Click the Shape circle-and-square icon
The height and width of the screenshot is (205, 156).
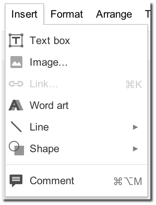[16, 148]
